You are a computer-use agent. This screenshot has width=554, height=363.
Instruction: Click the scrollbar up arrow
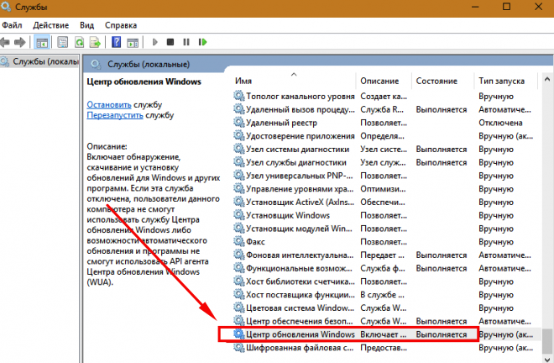[x=547, y=79]
